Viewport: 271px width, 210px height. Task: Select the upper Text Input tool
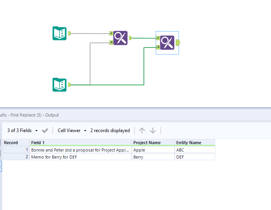click(59, 33)
